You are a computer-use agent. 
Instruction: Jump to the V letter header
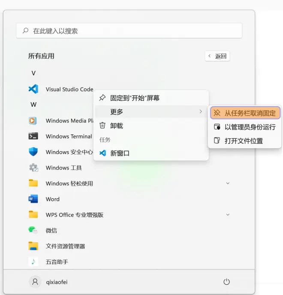33,73
